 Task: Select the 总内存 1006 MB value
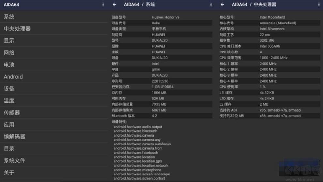(159, 93)
